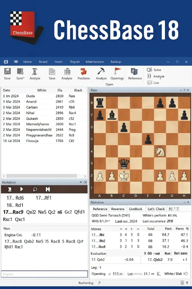Viewport: 192px width, 289px height.
Task: Click the left arrow of the games list scrollbar
Action: pos(4,176)
